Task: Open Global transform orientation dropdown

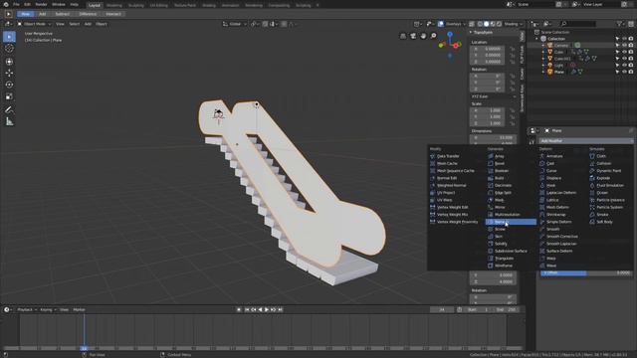Action: pos(234,24)
